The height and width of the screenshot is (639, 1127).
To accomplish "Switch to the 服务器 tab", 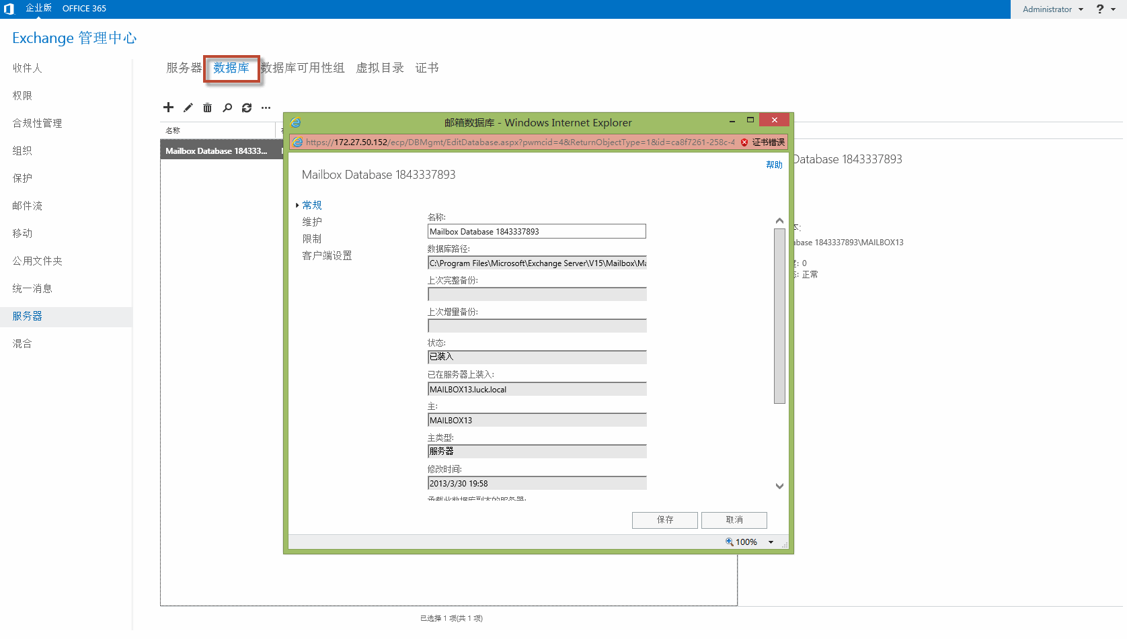I will tap(184, 68).
